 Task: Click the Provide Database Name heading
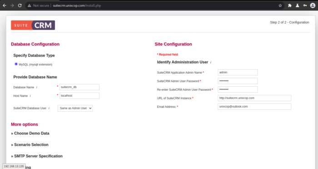pyautogui.click(x=35, y=77)
